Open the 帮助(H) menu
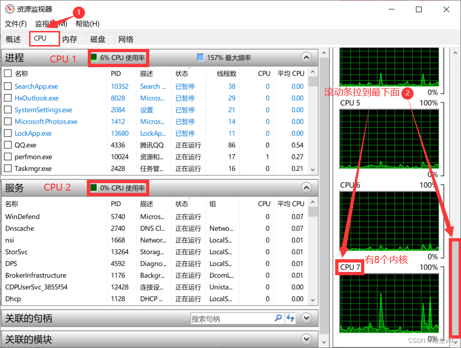 pyautogui.click(x=87, y=24)
